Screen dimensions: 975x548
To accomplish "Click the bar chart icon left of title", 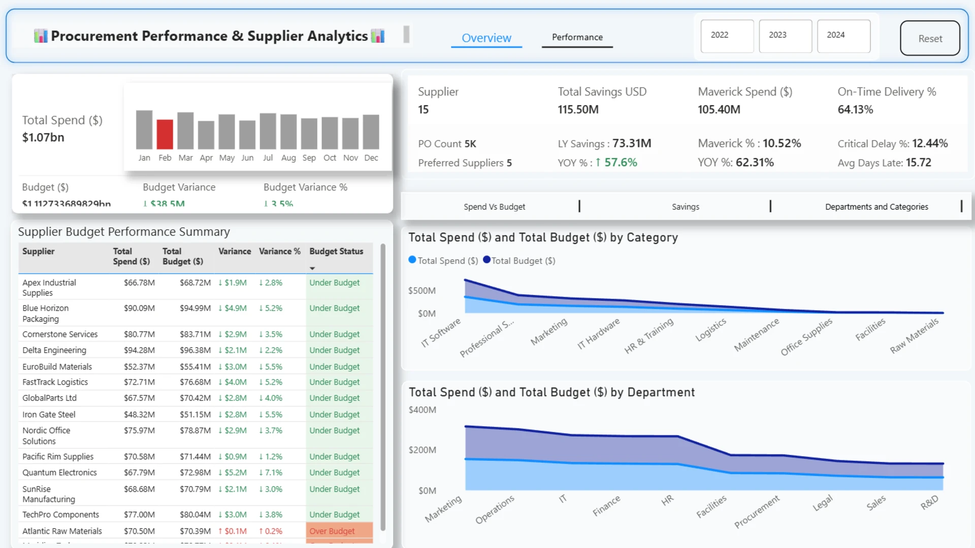I will tap(41, 36).
